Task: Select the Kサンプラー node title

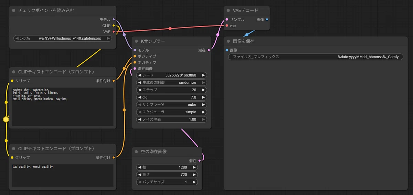Action: [153, 41]
